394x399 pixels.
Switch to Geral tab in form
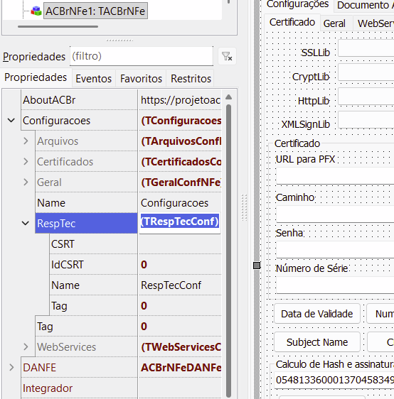[x=334, y=23]
